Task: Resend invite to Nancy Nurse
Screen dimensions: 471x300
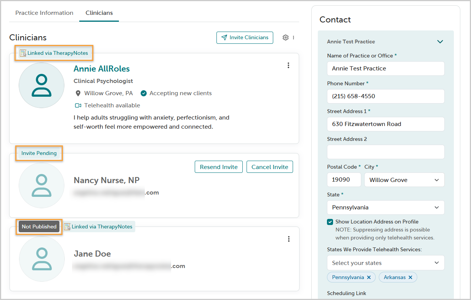Action: coord(219,167)
